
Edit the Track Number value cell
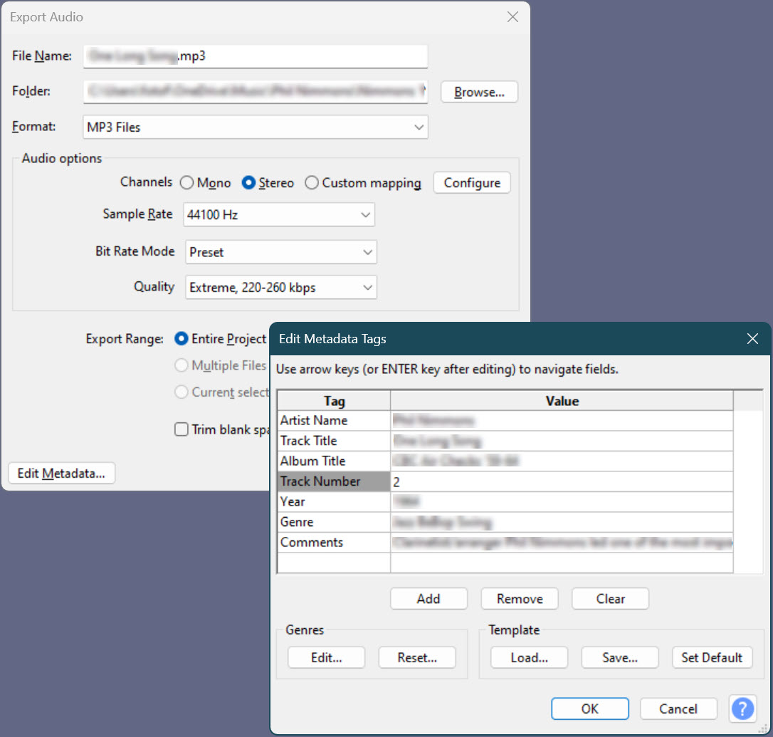point(562,481)
